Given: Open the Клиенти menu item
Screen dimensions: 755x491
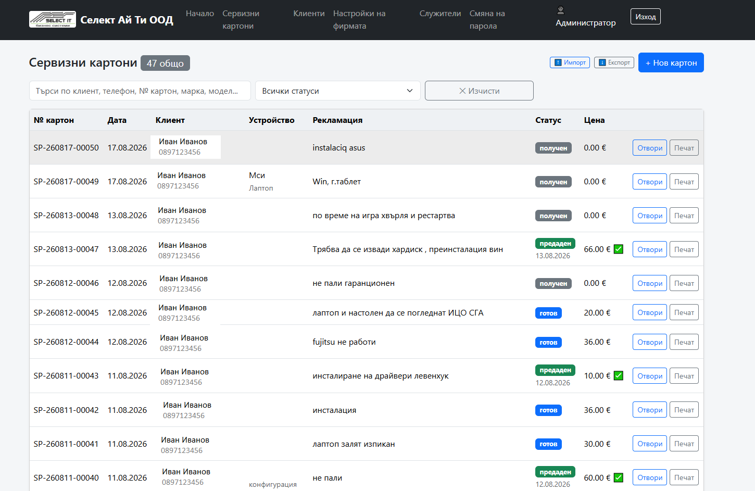Looking at the screenshot, I should pos(309,14).
